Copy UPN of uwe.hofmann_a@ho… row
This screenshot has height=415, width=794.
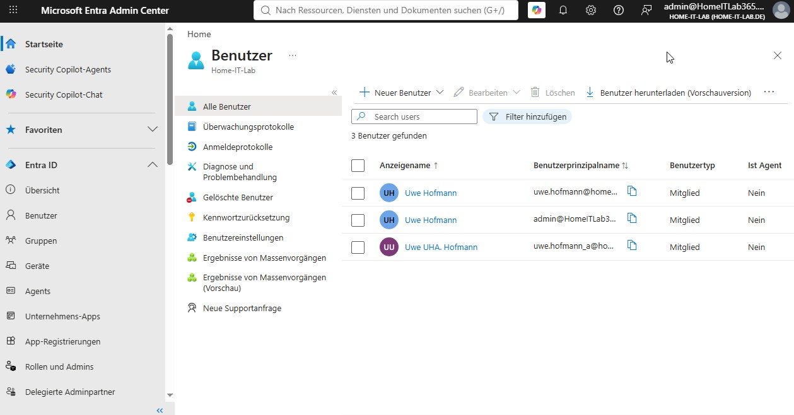632,246
